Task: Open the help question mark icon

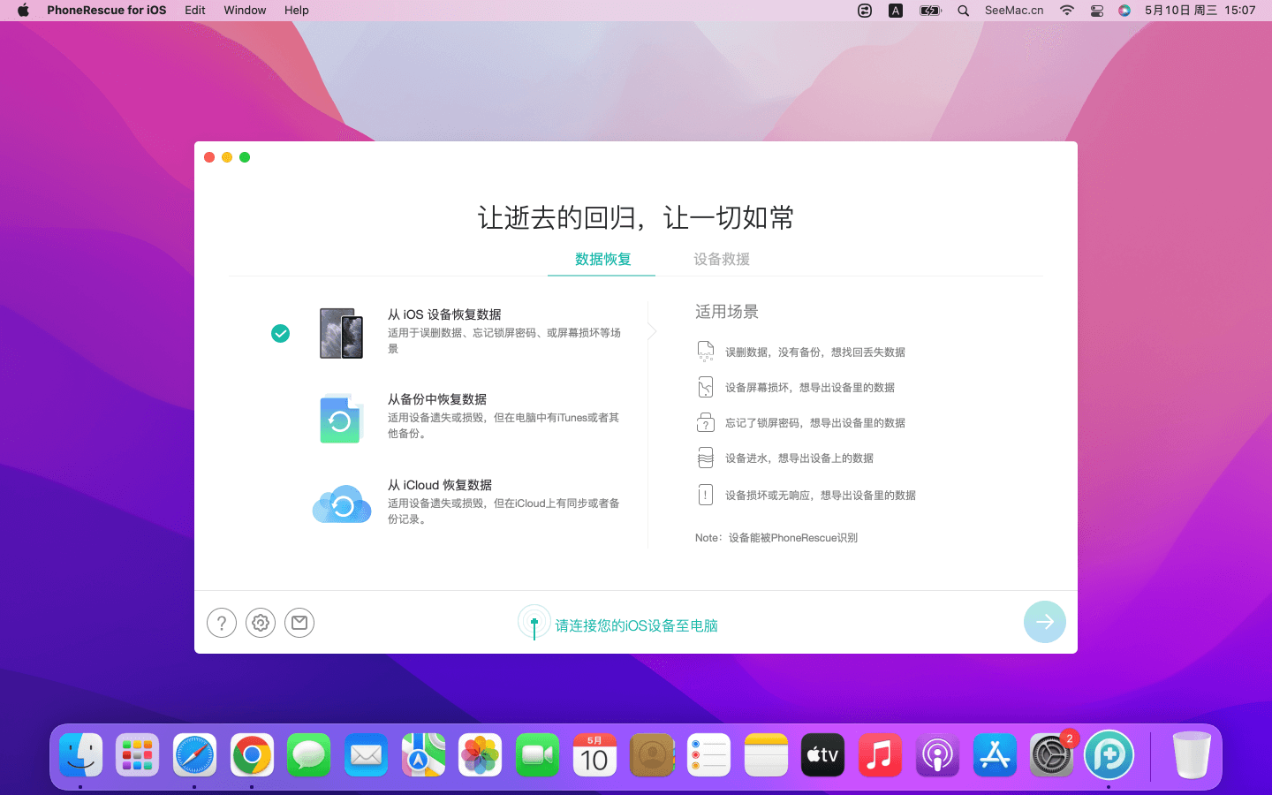Action: coord(222,623)
